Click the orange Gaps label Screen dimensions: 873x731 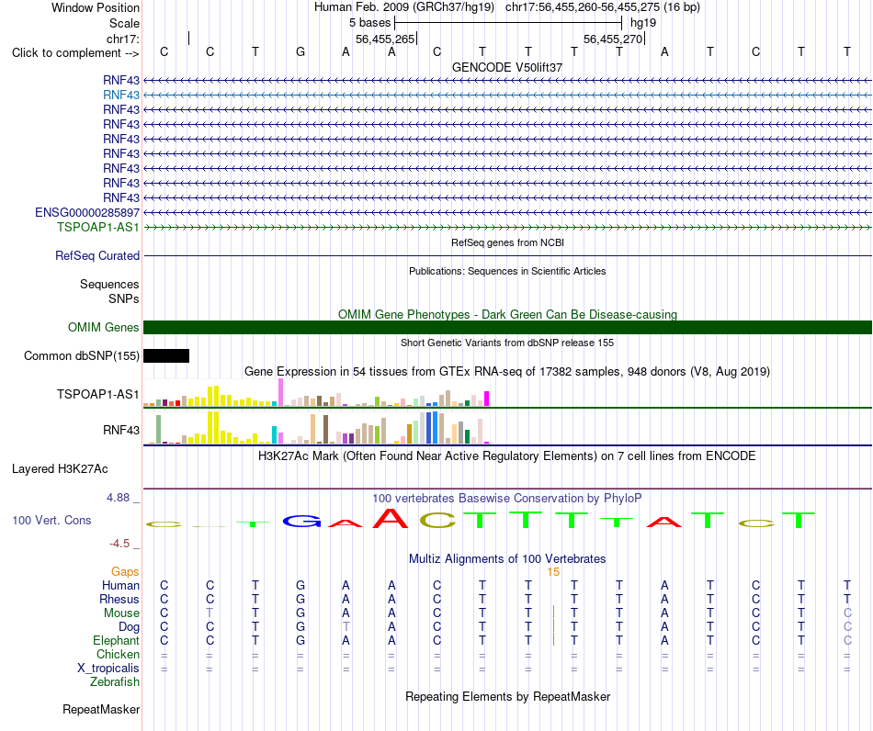tap(125, 572)
